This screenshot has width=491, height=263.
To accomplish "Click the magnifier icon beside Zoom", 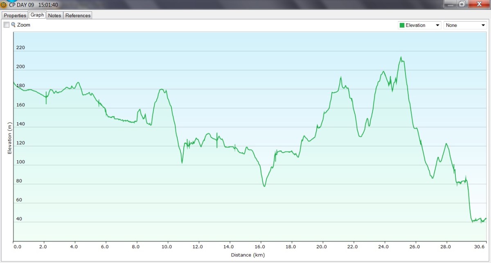I will coord(14,25).
